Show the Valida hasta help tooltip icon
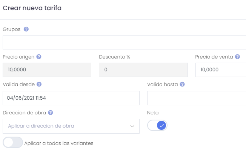 182,84
